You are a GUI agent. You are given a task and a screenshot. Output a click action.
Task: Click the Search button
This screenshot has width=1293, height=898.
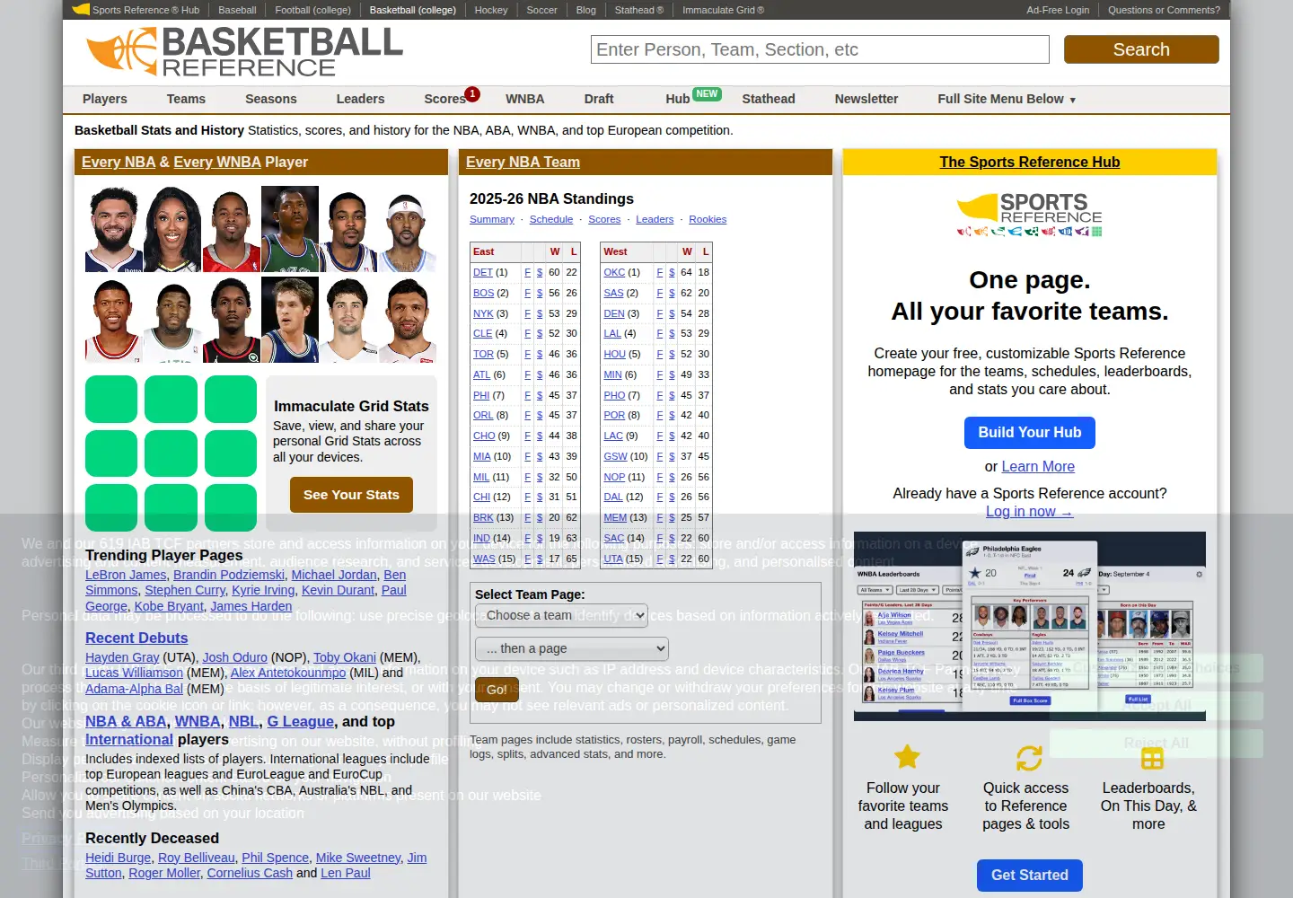[x=1141, y=49]
